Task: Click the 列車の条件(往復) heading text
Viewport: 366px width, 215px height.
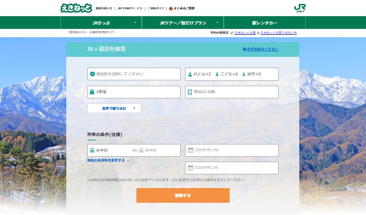Action: click(105, 134)
